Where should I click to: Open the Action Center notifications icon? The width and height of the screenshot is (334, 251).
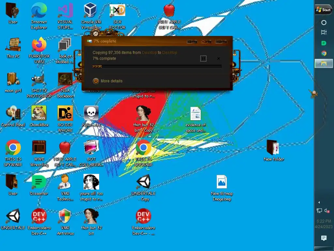(x=324, y=238)
